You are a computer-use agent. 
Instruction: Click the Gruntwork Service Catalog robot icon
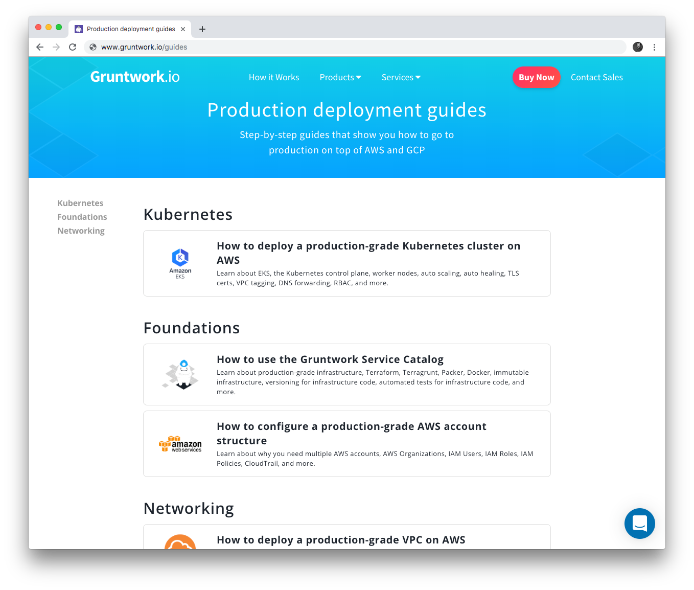(180, 374)
